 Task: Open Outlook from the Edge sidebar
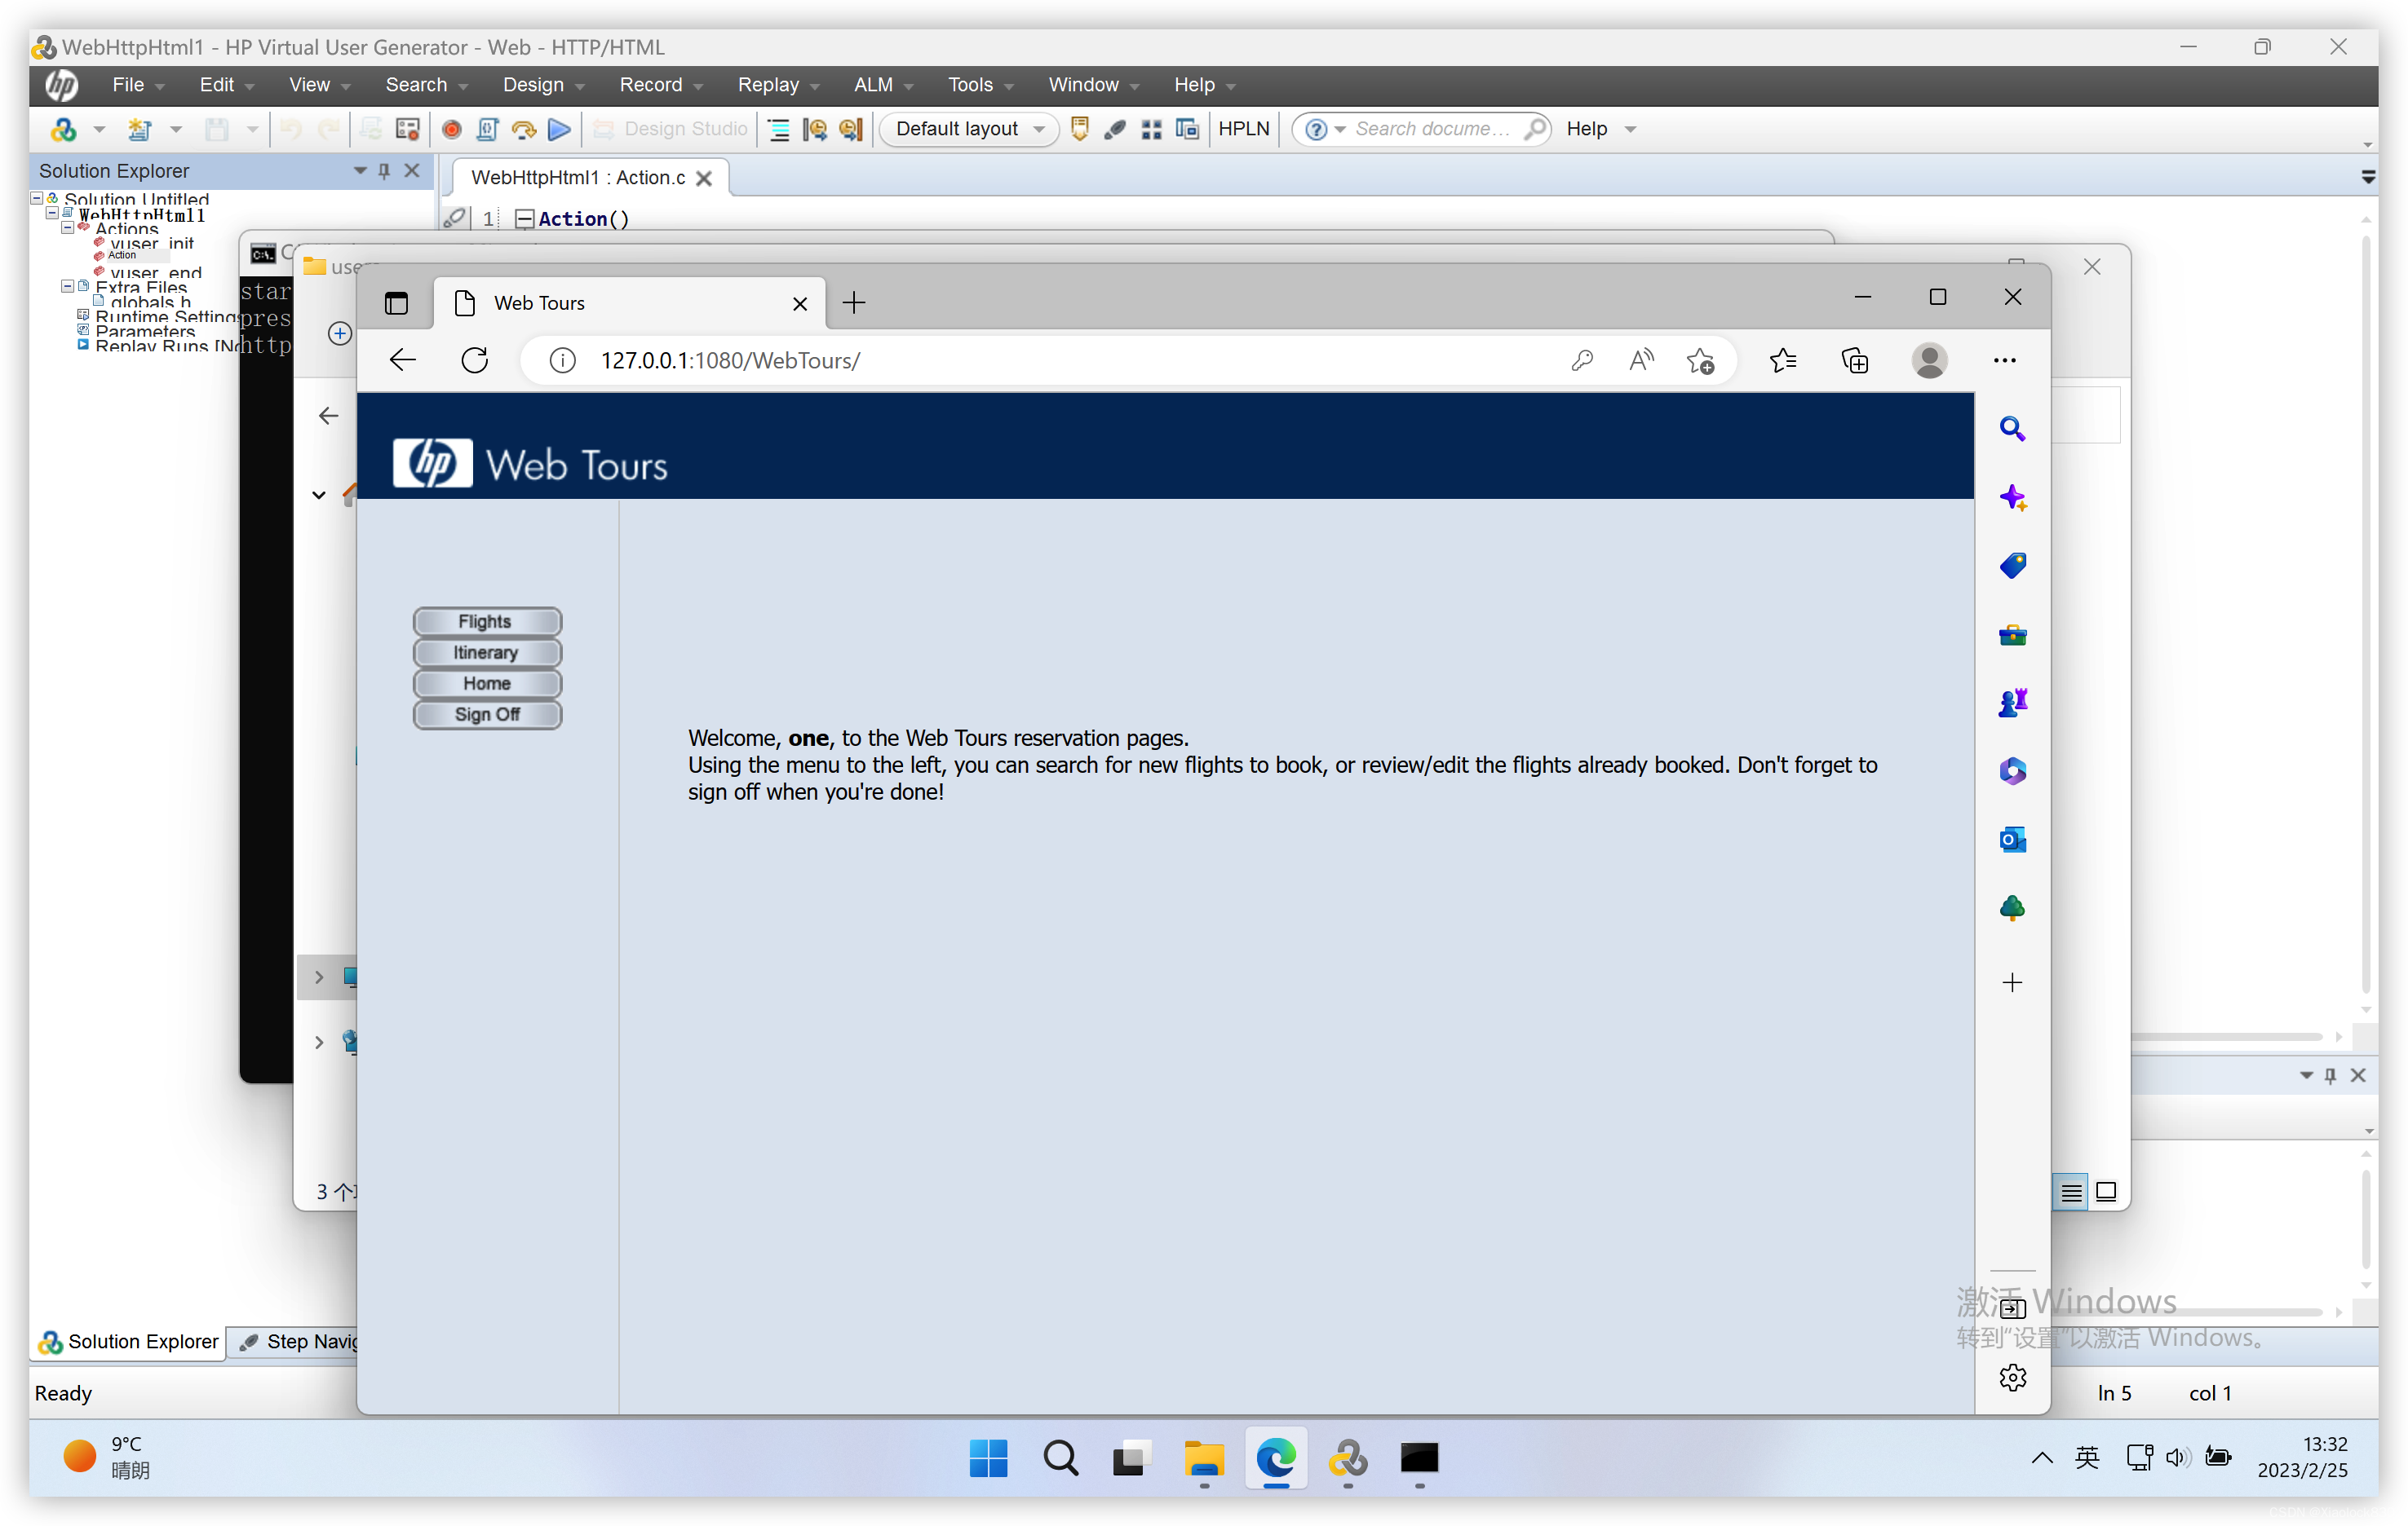point(2012,840)
